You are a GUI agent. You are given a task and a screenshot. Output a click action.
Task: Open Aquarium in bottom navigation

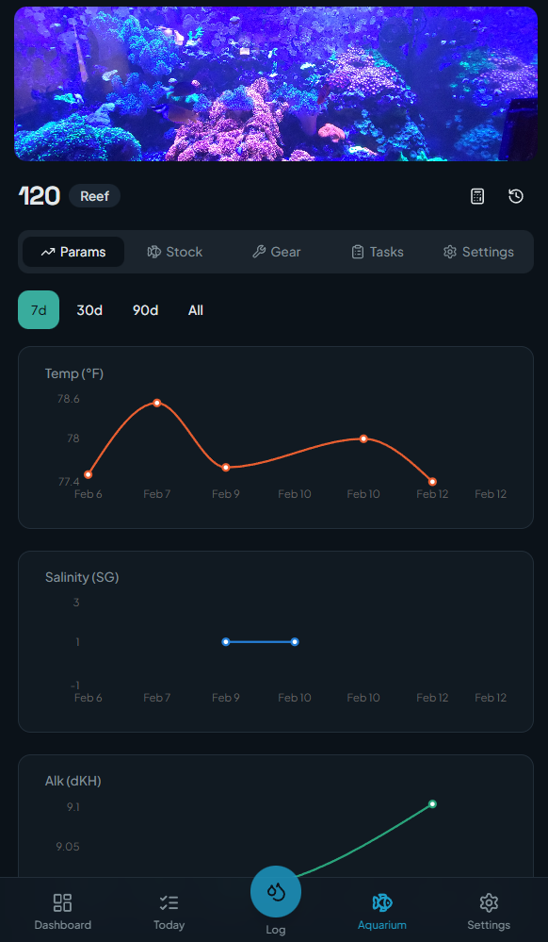(381, 912)
